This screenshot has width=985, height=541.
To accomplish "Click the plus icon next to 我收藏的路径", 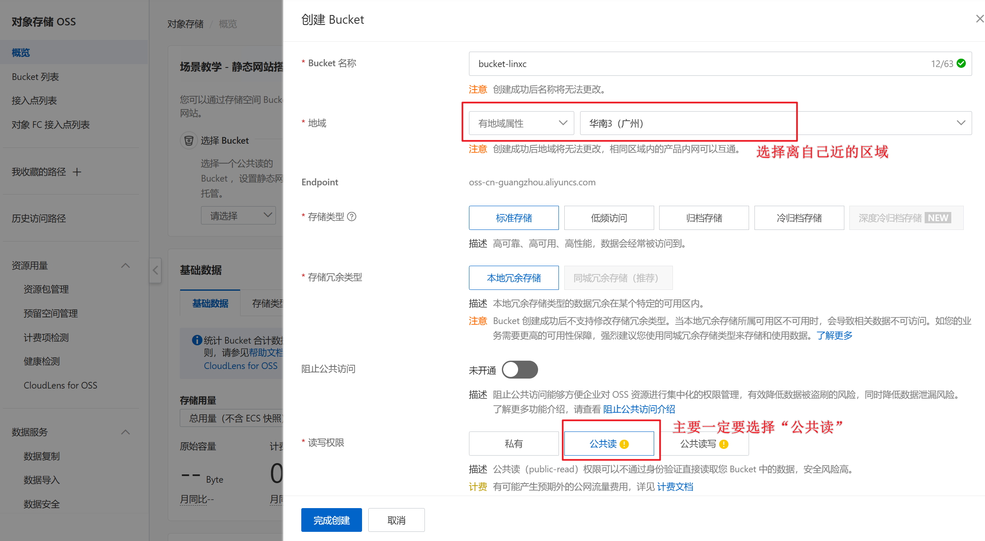I will tap(77, 172).
